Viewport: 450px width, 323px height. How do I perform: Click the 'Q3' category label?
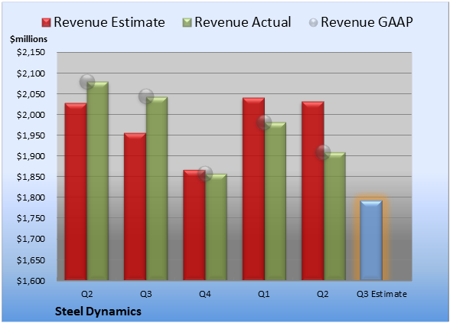coord(146,294)
